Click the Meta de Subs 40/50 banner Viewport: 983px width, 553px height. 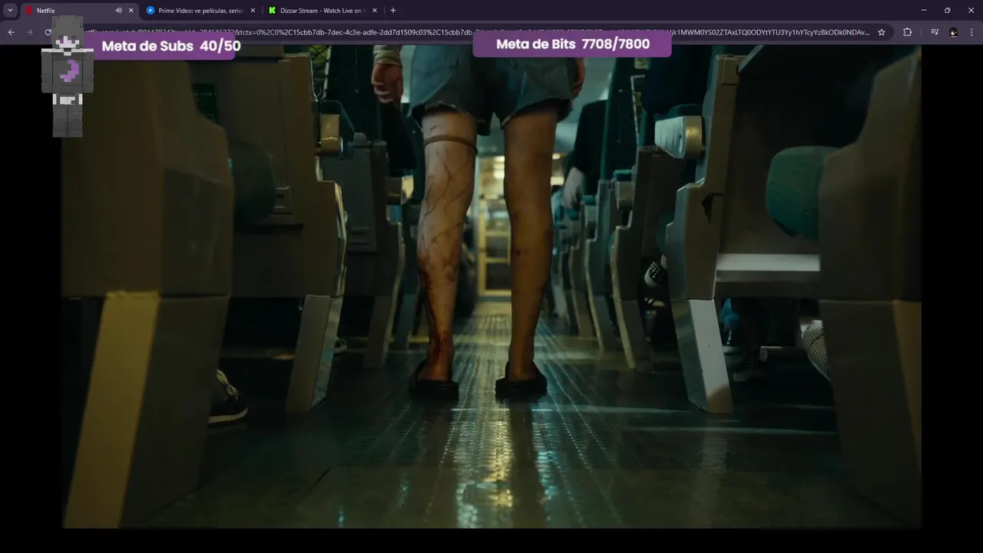[x=164, y=46]
